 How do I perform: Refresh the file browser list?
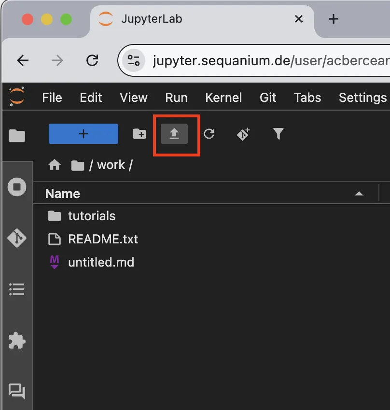point(209,134)
